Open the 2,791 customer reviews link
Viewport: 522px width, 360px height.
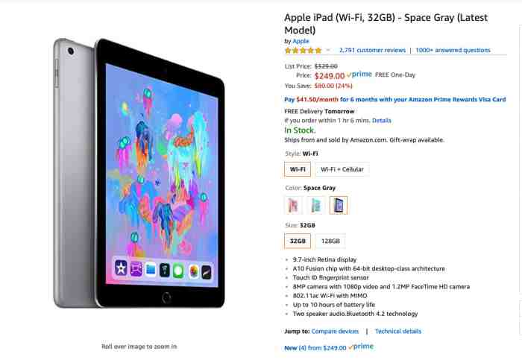tap(372, 50)
